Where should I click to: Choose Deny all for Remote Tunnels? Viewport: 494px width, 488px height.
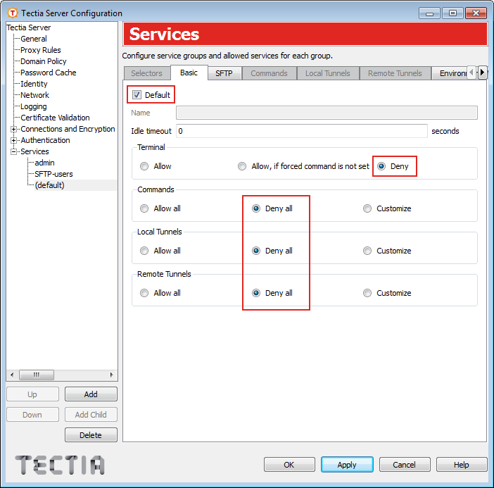click(x=256, y=293)
